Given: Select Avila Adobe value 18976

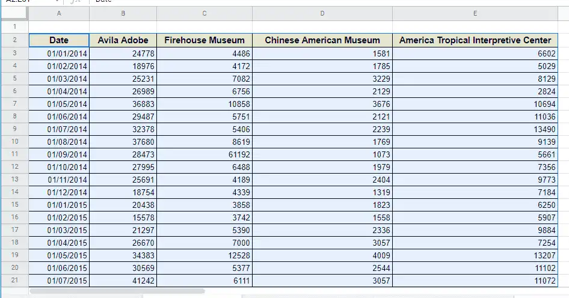Looking at the screenshot, I should (x=123, y=66).
